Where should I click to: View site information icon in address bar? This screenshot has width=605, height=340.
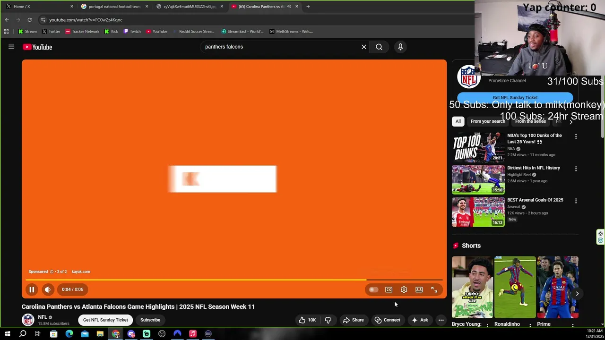43,20
